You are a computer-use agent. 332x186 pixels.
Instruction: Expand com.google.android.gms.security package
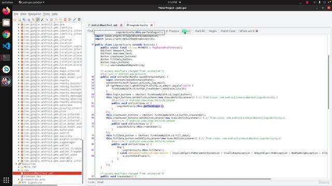[19, 136]
